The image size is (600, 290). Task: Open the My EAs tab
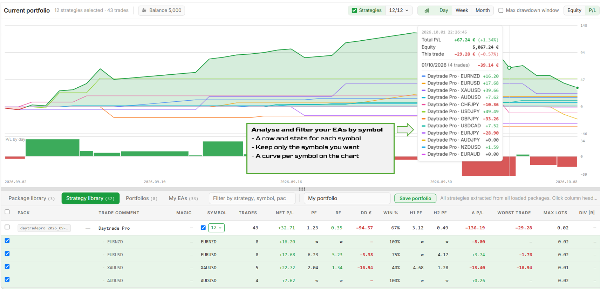pos(183,198)
